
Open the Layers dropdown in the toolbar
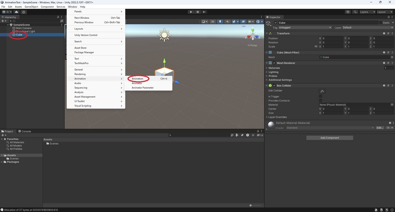pos(367,12)
